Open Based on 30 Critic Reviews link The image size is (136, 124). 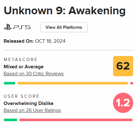coord(34,74)
